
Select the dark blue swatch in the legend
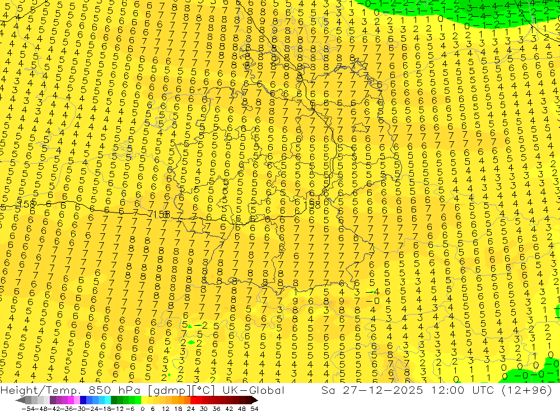[83, 400]
